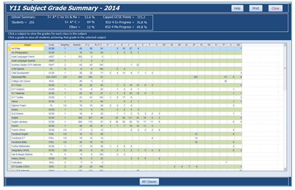Select the Further Mathematics subject

27,146
